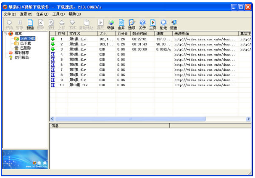255x178 pixels.
Task: Click the 退出 (Exit) toolbar icon
Action: (x=174, y=24)
